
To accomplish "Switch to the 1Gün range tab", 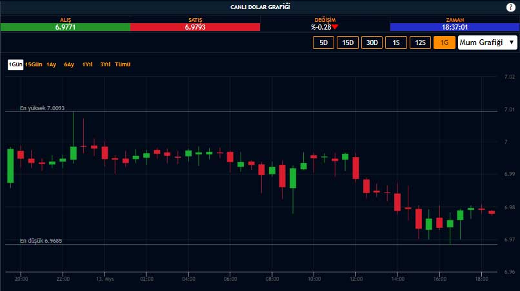I will [x=15, y=64].
